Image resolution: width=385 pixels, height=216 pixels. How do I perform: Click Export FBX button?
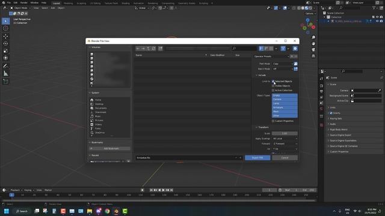point(257,158)
